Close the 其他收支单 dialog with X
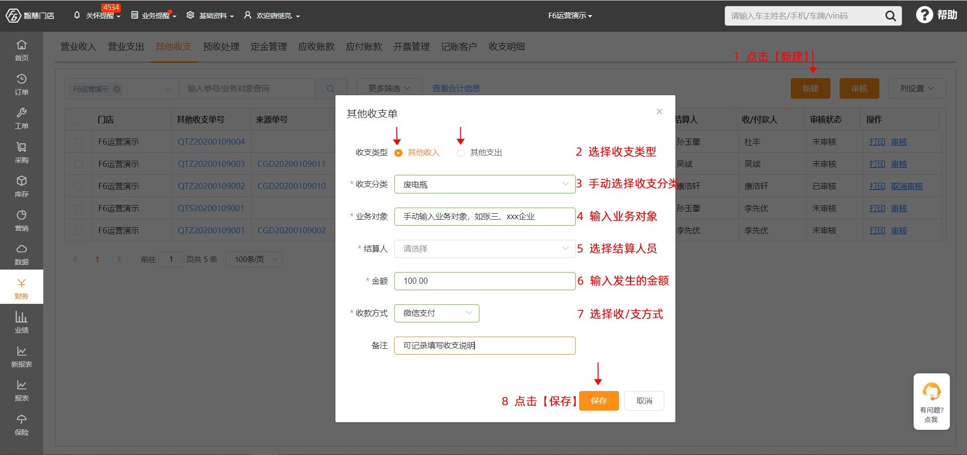The width and height of the screenshot is (967, 455). pyautogui.click(x=659, y=111)
